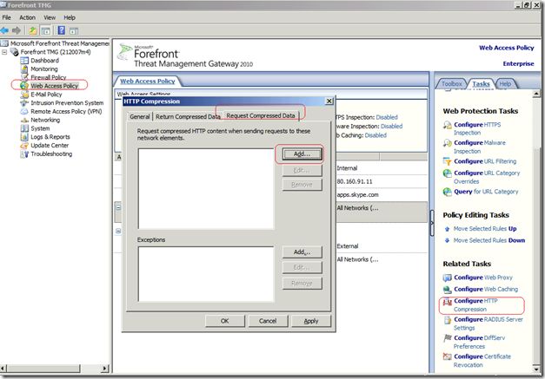Click the Show/Hide Action Pane toolbar icon
The width and height of the screenshot is (545, 379).
[74, 30]
